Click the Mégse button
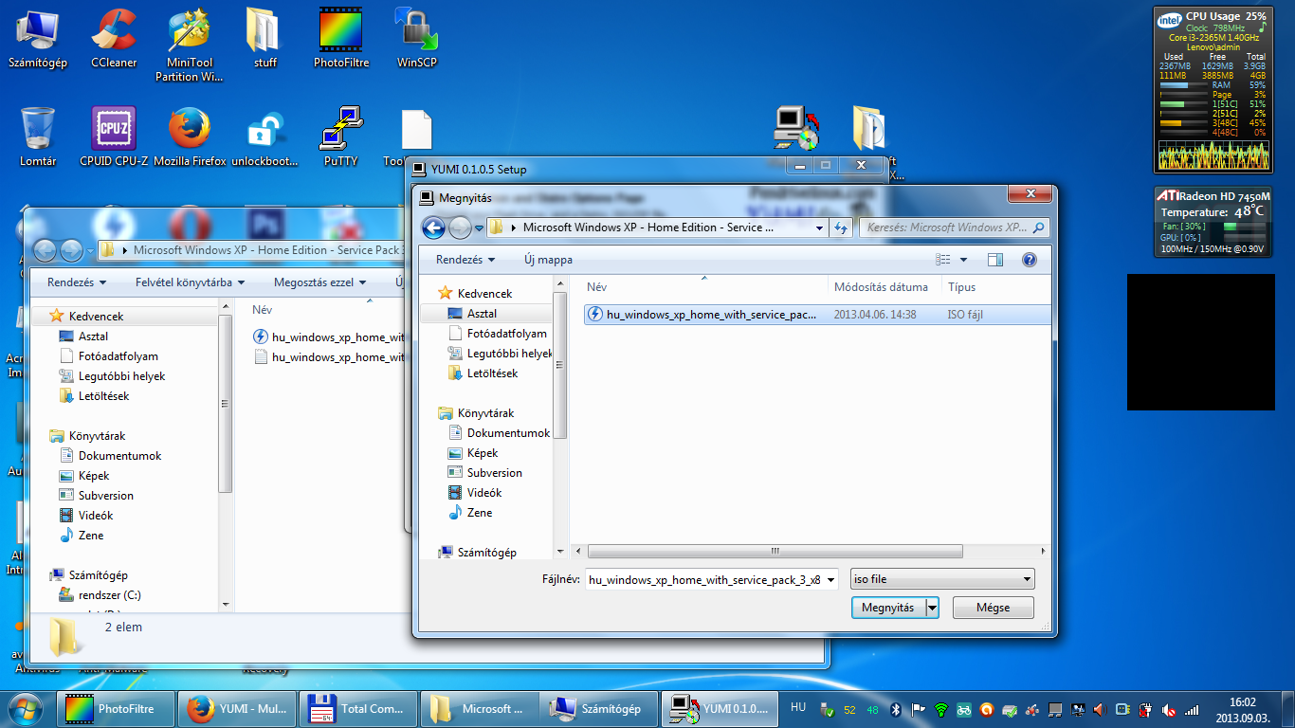1295x728 pixels. (993, 608)
